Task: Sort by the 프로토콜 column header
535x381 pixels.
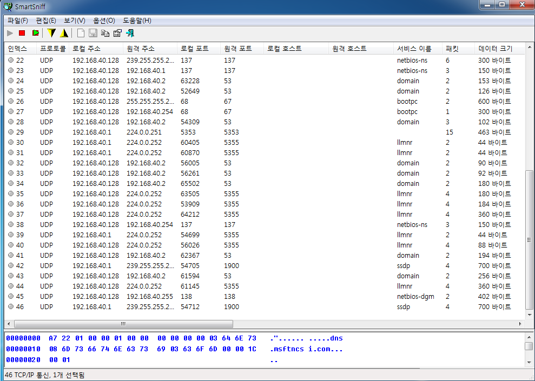Action: tap(52, 49)
